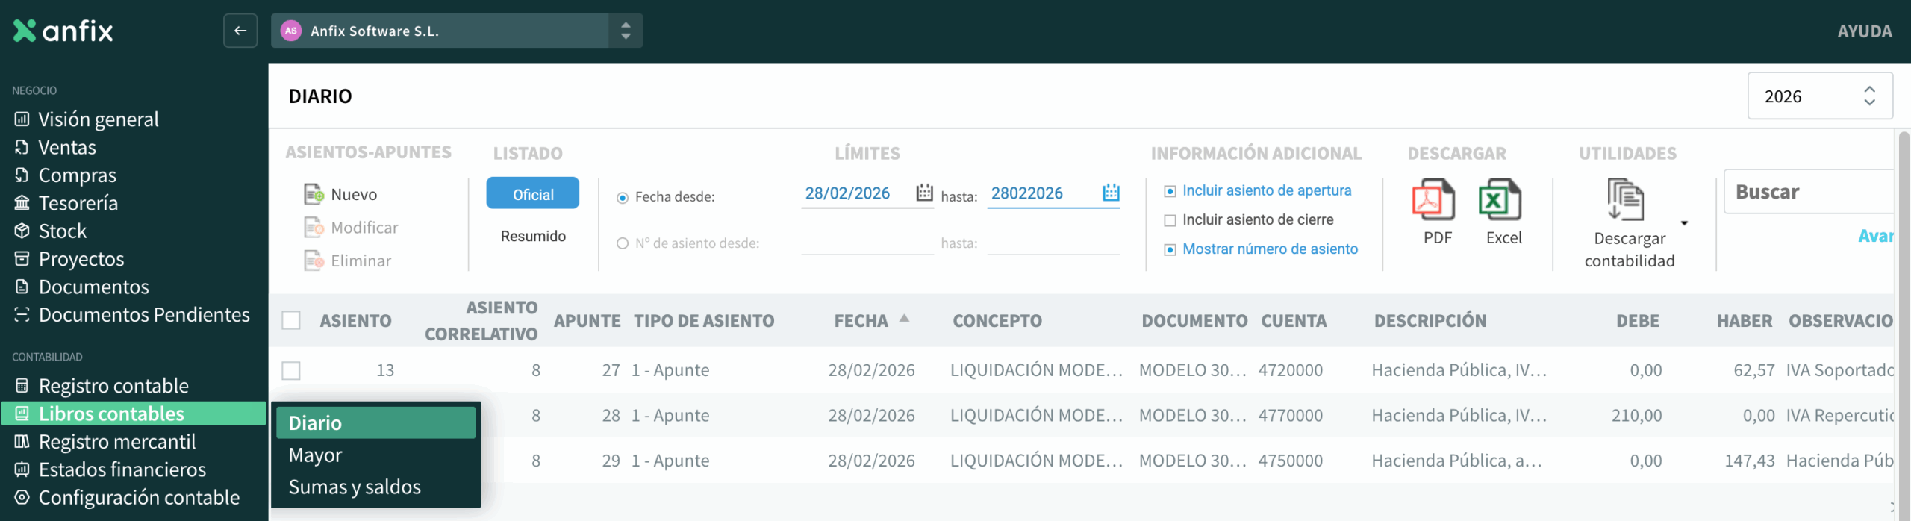
Task: Click the PDF download icon
Action: point(1433,200)
